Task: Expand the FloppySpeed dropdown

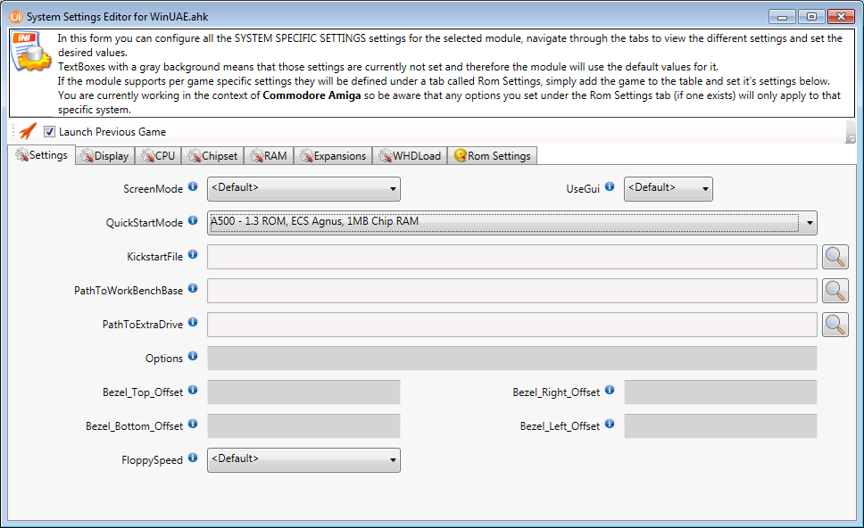Action: (x=303, y=459)
